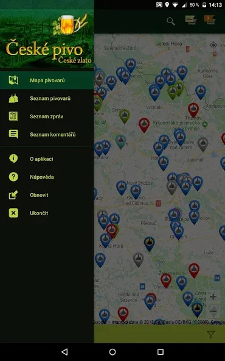Click the newspaper icon beside Seznam zpráv

[x=13, y=116]
